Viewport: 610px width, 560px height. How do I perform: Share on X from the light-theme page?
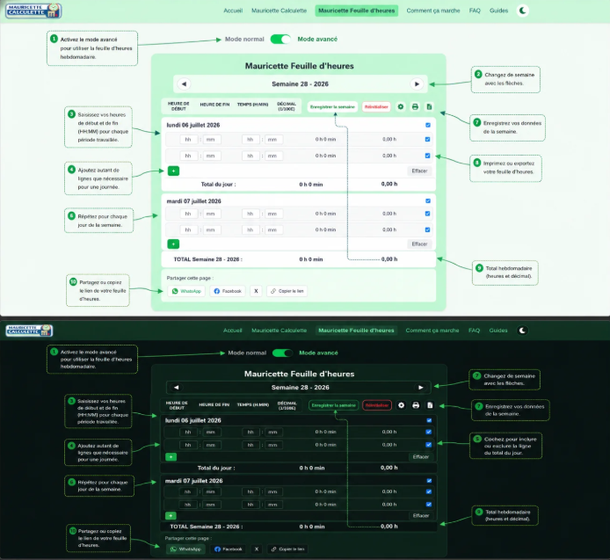[256, 291]
